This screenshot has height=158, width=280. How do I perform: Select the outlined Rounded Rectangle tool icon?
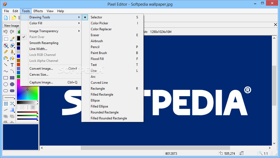(x=6, y=91)
